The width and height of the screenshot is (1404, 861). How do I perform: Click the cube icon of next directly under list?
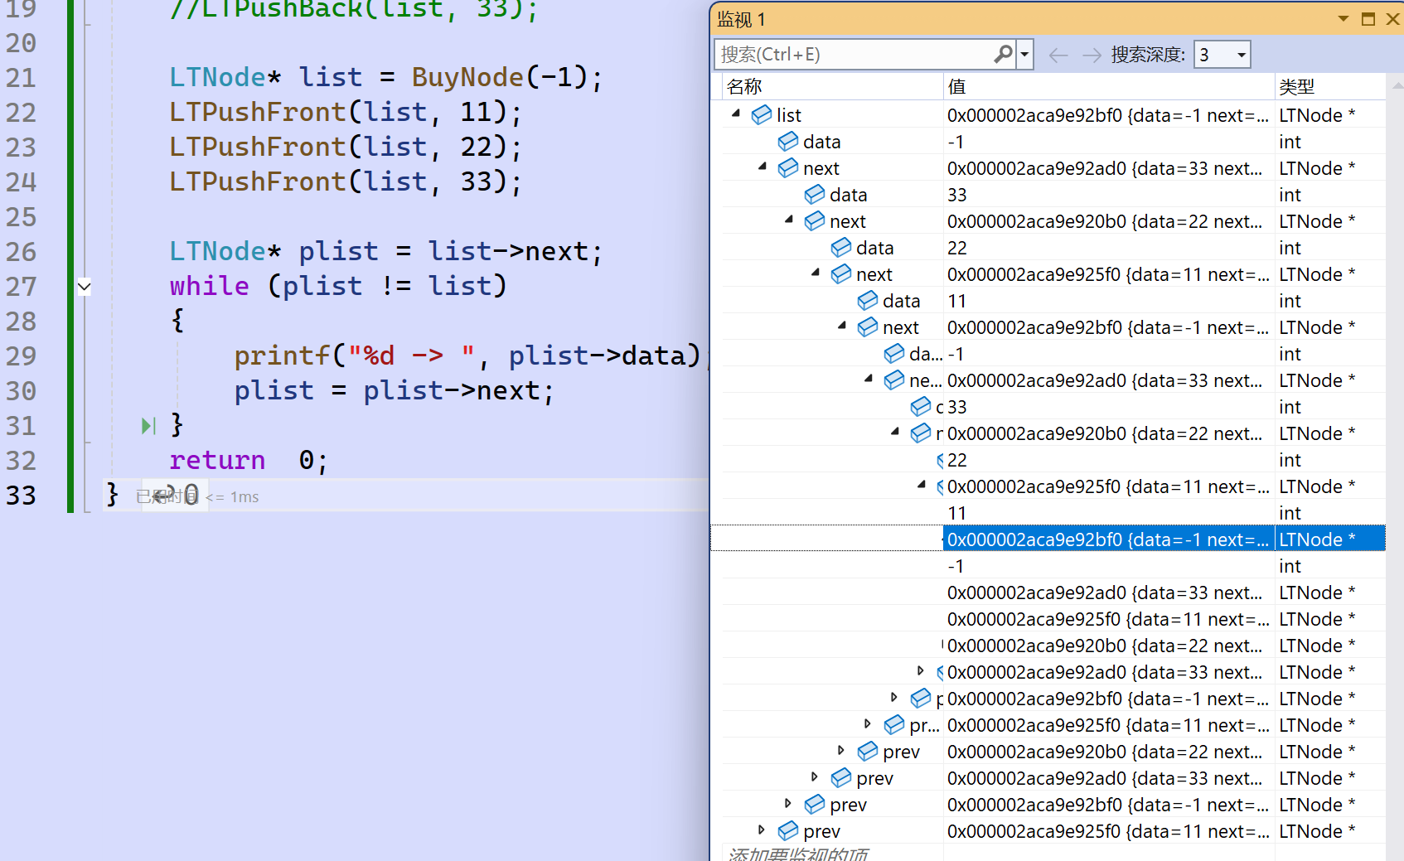tap(787, 168)
